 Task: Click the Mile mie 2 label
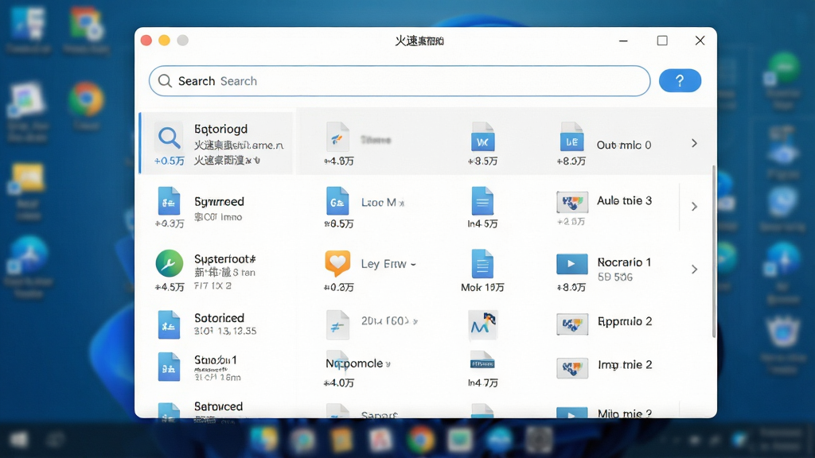pyautogui.click(x=624, y=413)
